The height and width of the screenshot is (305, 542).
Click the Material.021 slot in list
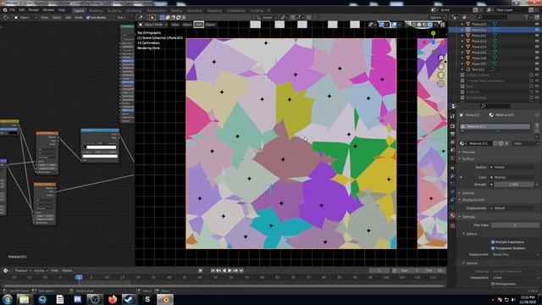point(495,126)
